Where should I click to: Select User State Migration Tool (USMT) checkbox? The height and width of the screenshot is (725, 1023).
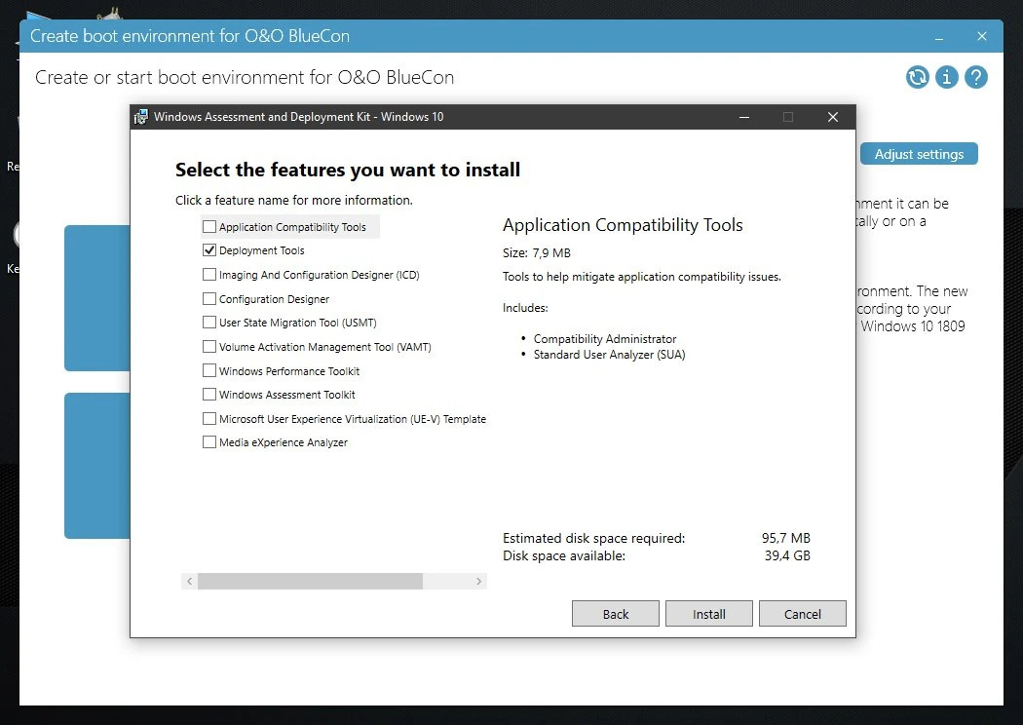209,322
